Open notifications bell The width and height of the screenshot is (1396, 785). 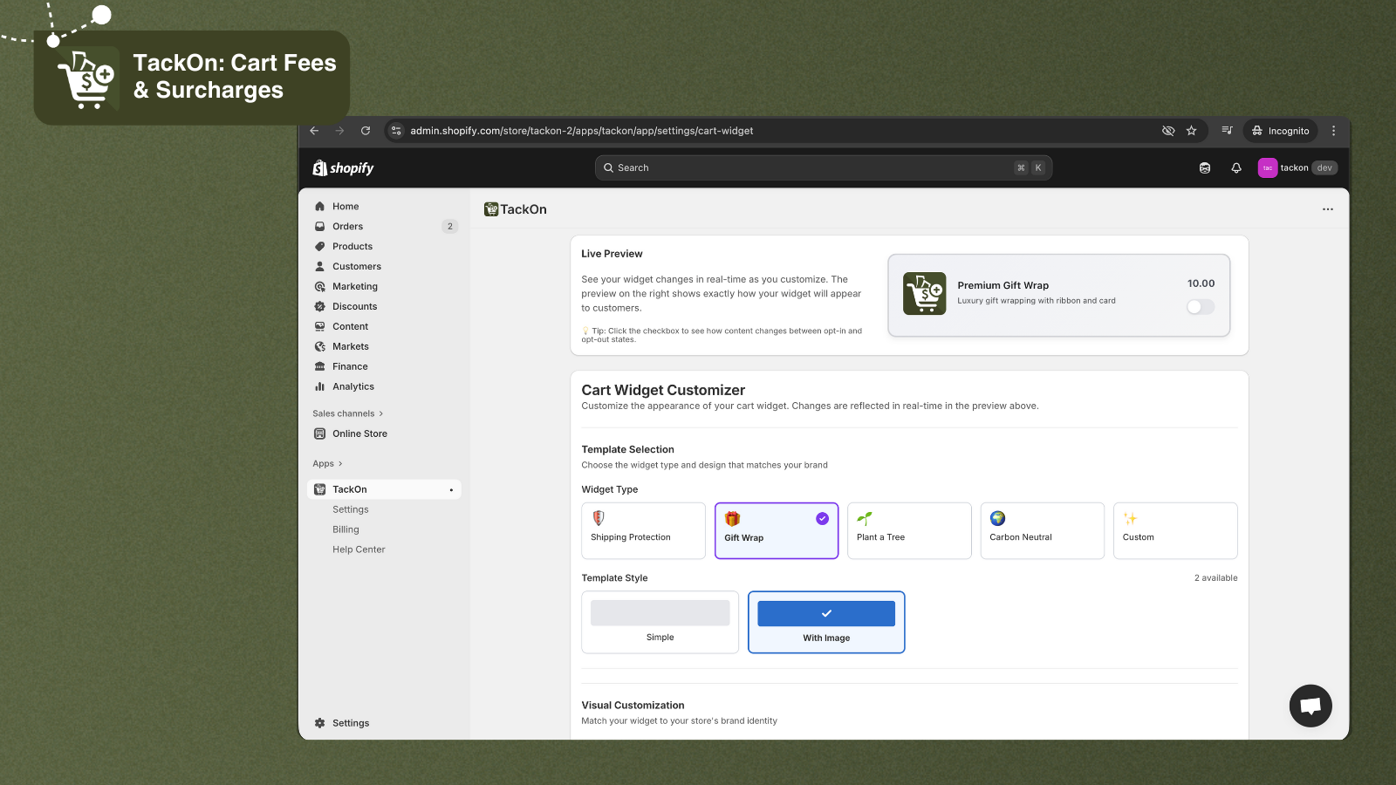click(1236, 168)
